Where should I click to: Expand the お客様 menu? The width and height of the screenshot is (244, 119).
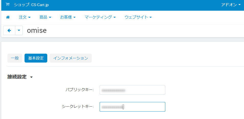(x=68, y=17)
